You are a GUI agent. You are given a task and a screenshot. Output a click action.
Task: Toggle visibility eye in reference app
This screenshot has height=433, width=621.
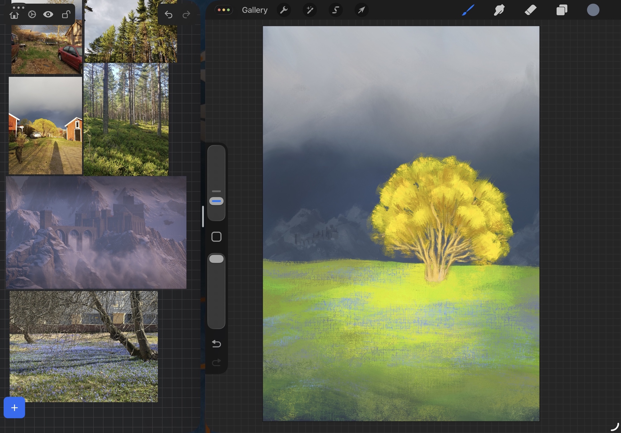pyautogui.click(x=48, y=15)
